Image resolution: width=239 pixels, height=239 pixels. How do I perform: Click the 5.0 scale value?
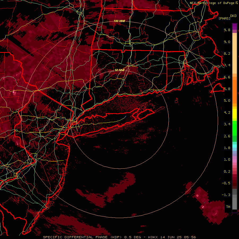(227, 101)
